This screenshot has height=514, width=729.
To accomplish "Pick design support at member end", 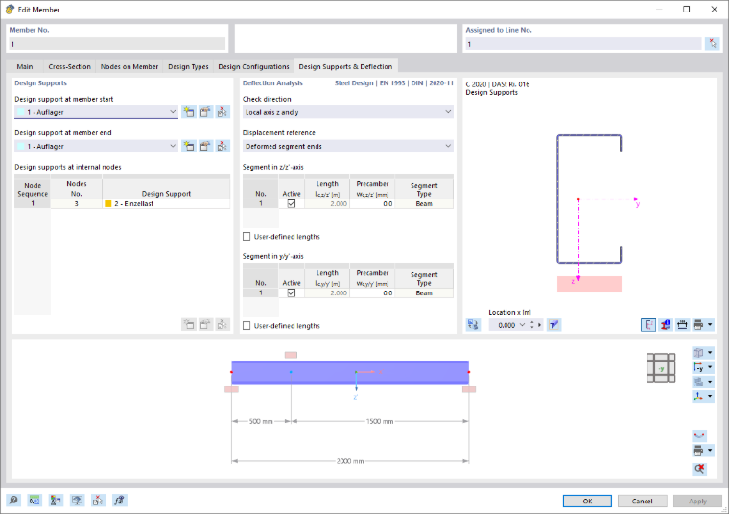I will 223,146.
